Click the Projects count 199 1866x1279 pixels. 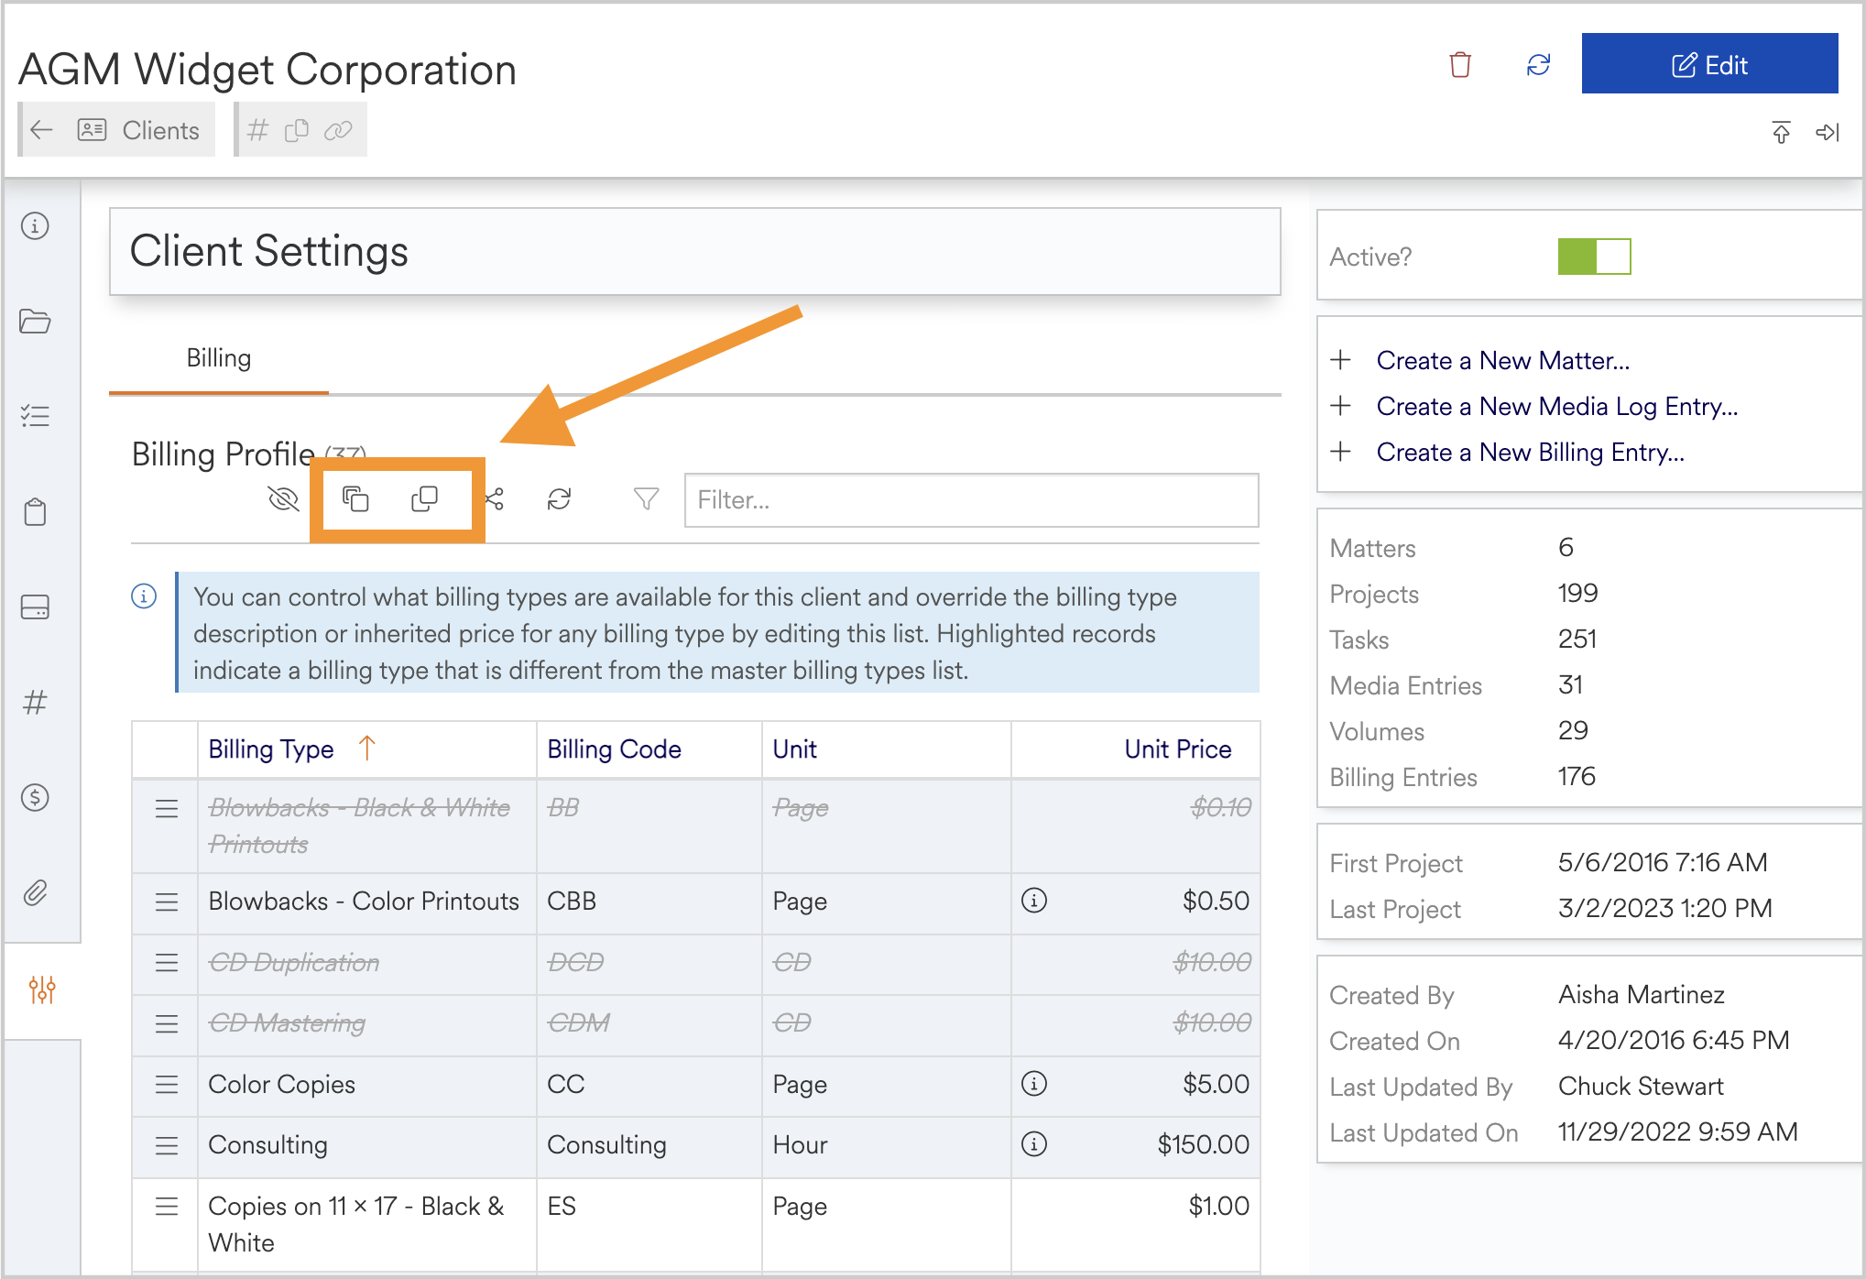1577,594
